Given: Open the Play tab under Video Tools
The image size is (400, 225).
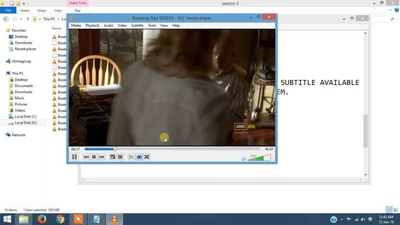Looking at the screenshot, I should pyautogui.click(x=77, y=11).
